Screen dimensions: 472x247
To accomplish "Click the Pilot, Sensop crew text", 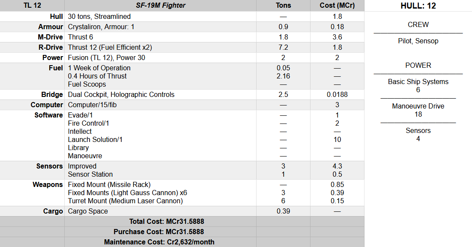I will [418, 41].
